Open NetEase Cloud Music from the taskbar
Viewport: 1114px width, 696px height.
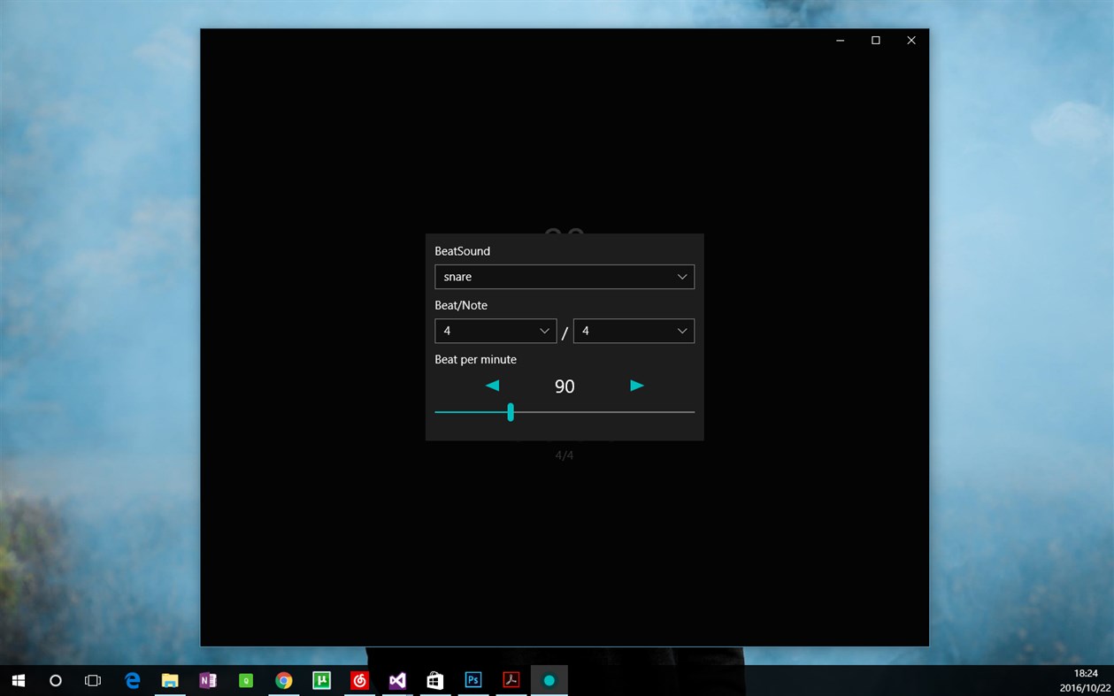coord(359,680)
